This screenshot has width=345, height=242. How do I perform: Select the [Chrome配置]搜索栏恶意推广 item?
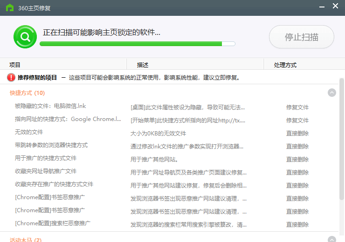click(x=53, y=223)
